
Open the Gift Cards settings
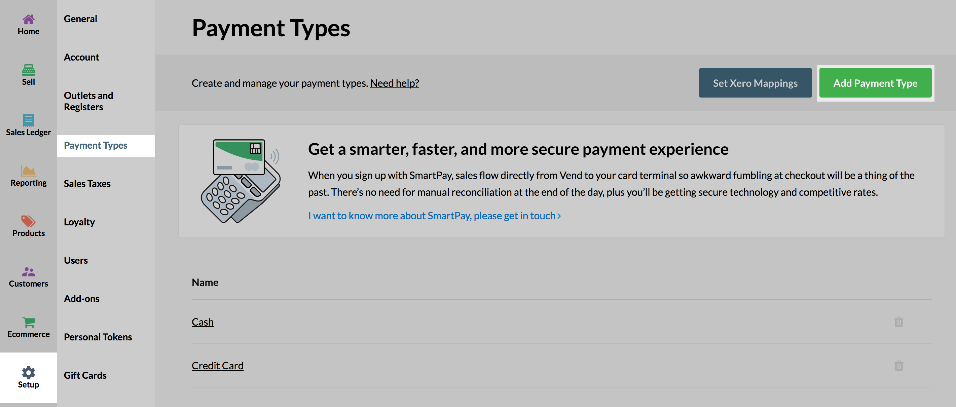pyautogui.click(x=85, y=375)
